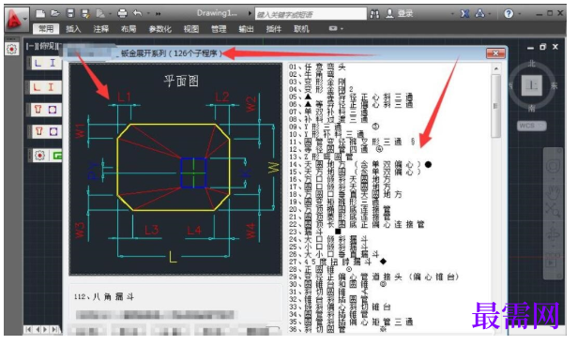
Task: Click the binoculars search icon
Action: click(x=374, y=14)
